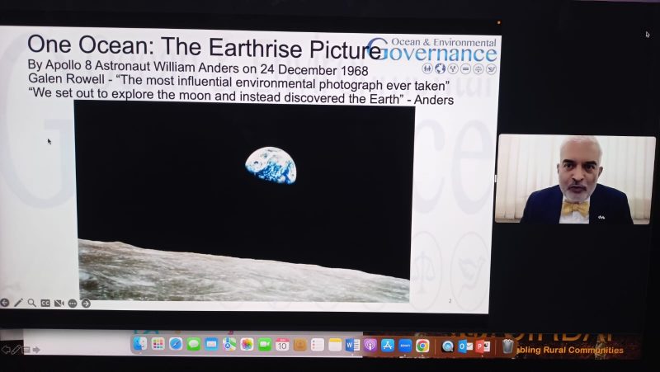The width and height of the screenshot is (660, 372).
Task: Open Calendar showing 10 in Dock
Action: pos(282,345)
